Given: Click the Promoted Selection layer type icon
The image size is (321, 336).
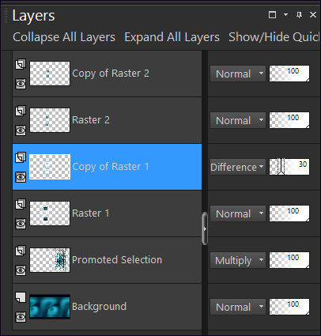Looking at the screenshot, I should click(21, 251).
